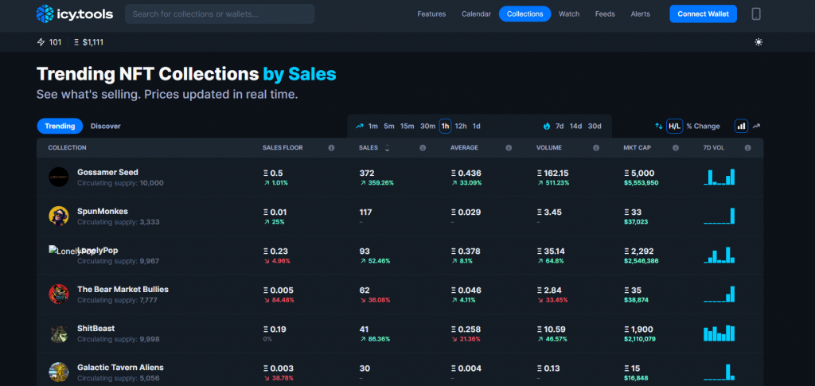Open the Gossamer Seed collection link
This screenshot has width=815, height=386.
tap(107, 172)
